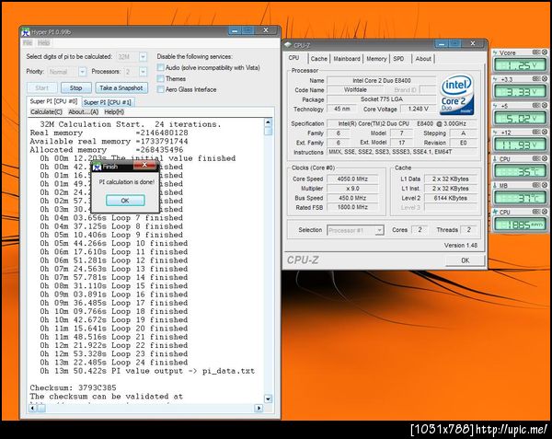This screenshot has height=439, width=552.
Task: Toggle the Themes checkbox
Action: coord(160,78)
